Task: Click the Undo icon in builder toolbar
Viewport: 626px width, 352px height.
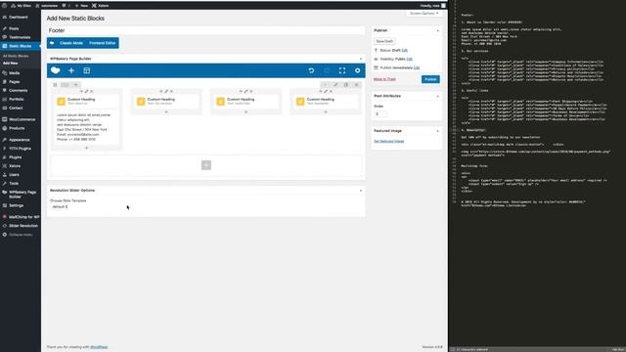Action: point(311,70)
